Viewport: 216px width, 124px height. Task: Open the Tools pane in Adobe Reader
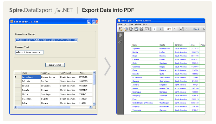(x=195, y=29)
